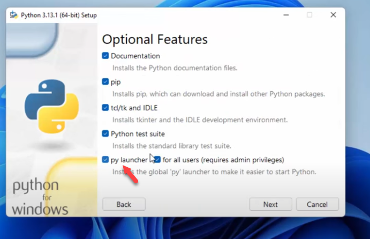Uncheck the 'for all users' checkbox

(x=157, y=160)
